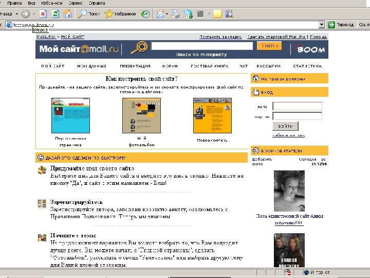Open the History clock icon
The width and height of the screenshot is (370, 278).
coord(145,14)
